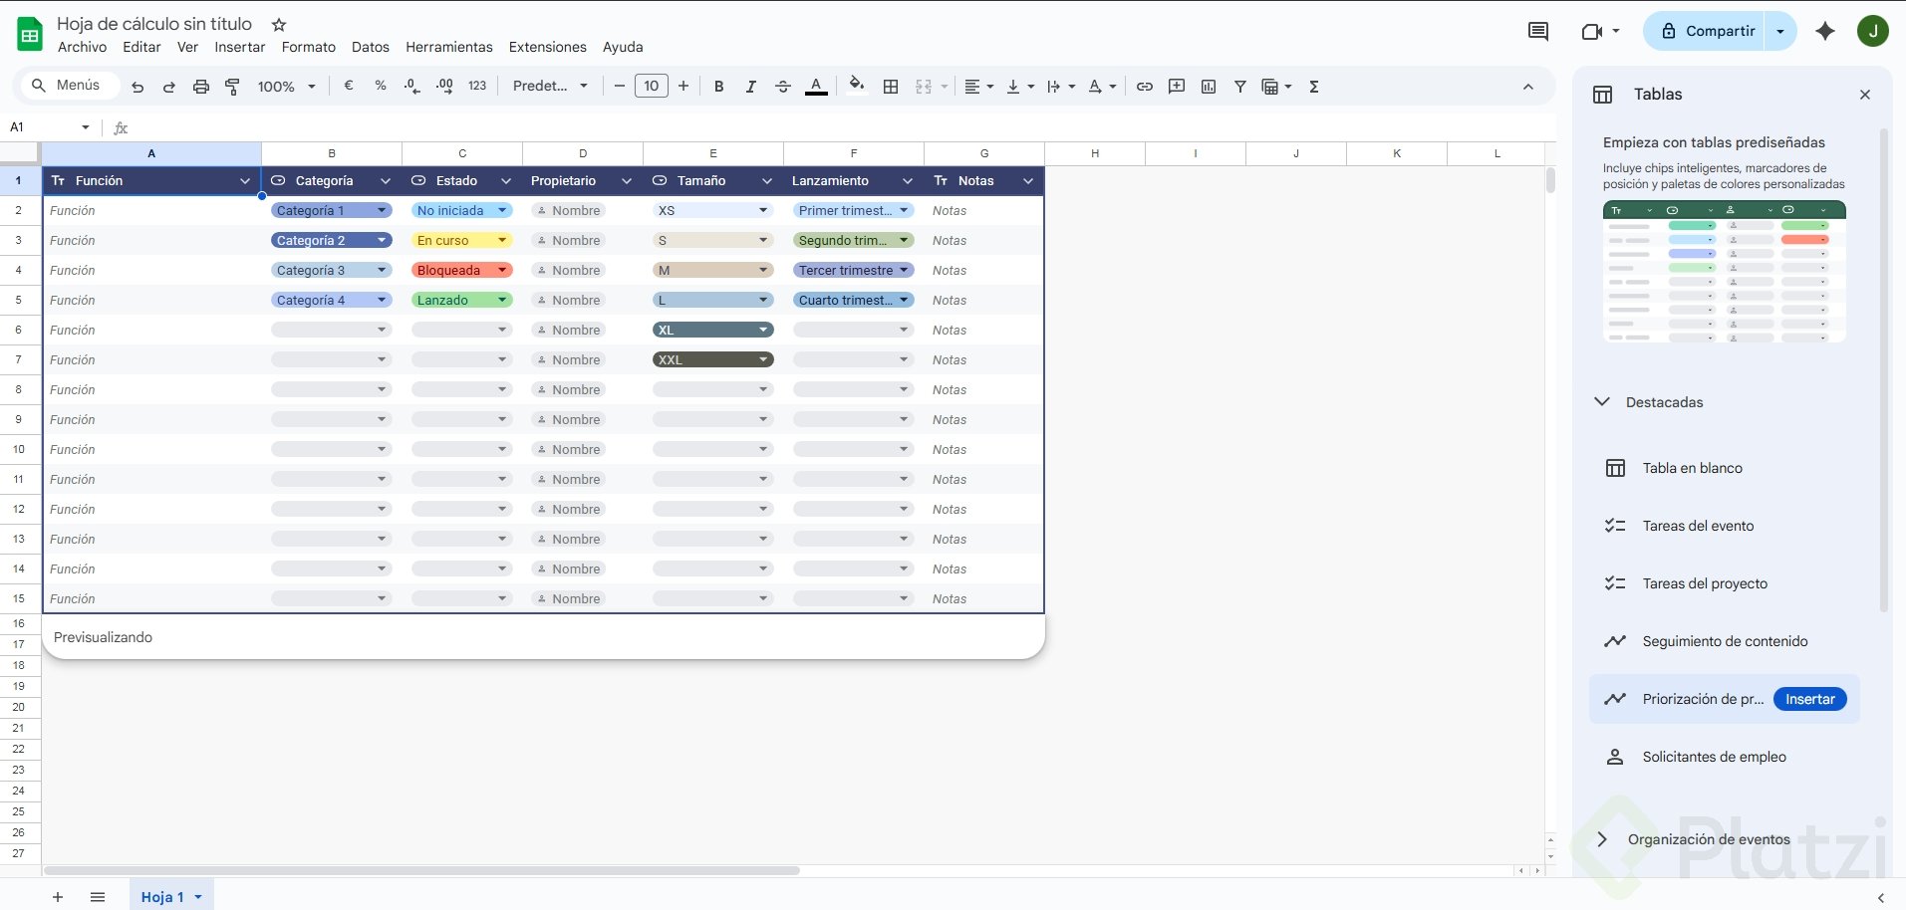The height and width of the screenshot is (910, 1906).
Task: Open the Gemini sparkle icon
Action: (1825, 31)
